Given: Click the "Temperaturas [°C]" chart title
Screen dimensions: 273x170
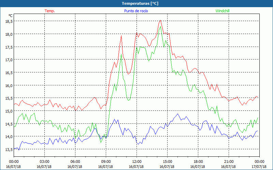Looking at the screenshot, I should pos(140,3).
